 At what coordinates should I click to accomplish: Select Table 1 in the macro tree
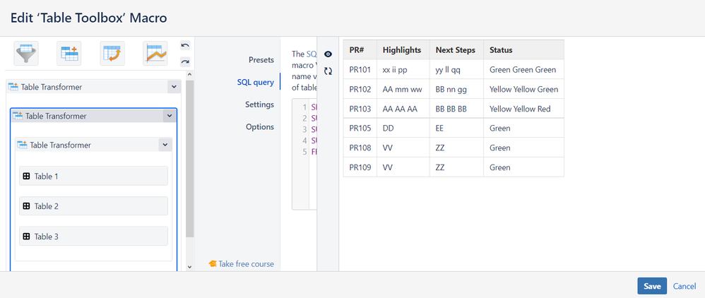(x=93, y=177)
